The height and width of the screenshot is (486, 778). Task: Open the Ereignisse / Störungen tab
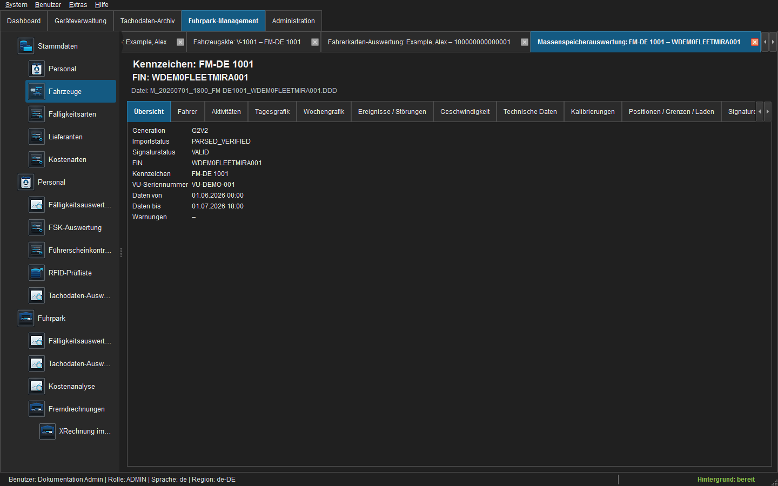point(392,112)
